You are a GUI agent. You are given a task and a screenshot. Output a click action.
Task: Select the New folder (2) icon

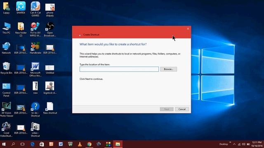tap(21, 29)
